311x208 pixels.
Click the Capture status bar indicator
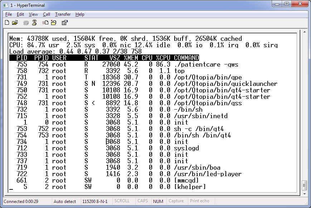[176, 201]
